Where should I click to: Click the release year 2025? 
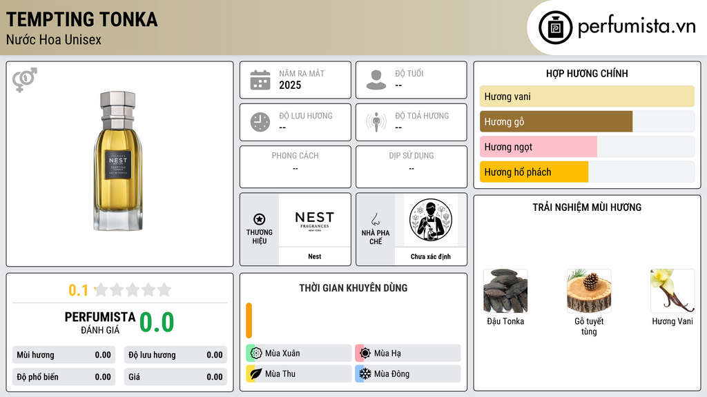click(x=290, y=85)
